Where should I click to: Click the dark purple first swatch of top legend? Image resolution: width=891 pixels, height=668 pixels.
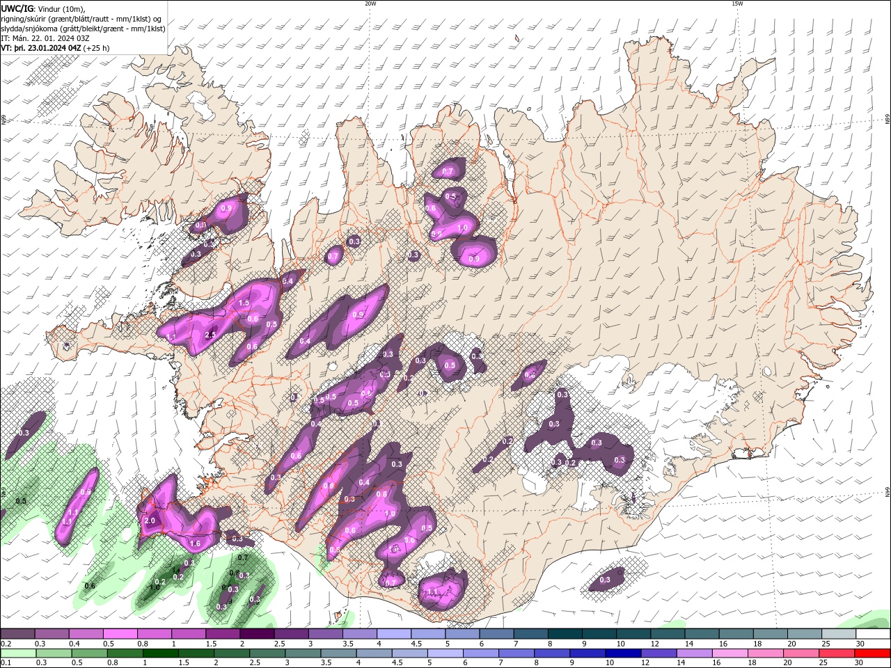pos(17,634)
